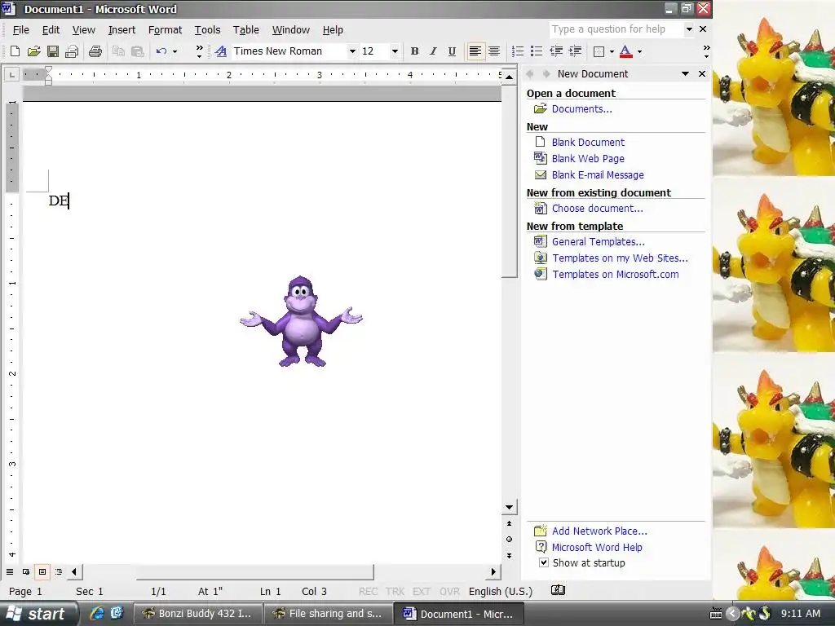Click the Increase Indent icon

click(x=575, y=51)
